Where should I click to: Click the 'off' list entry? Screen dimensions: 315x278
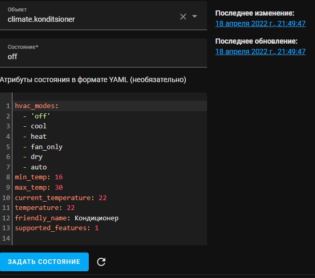point(40,116)
